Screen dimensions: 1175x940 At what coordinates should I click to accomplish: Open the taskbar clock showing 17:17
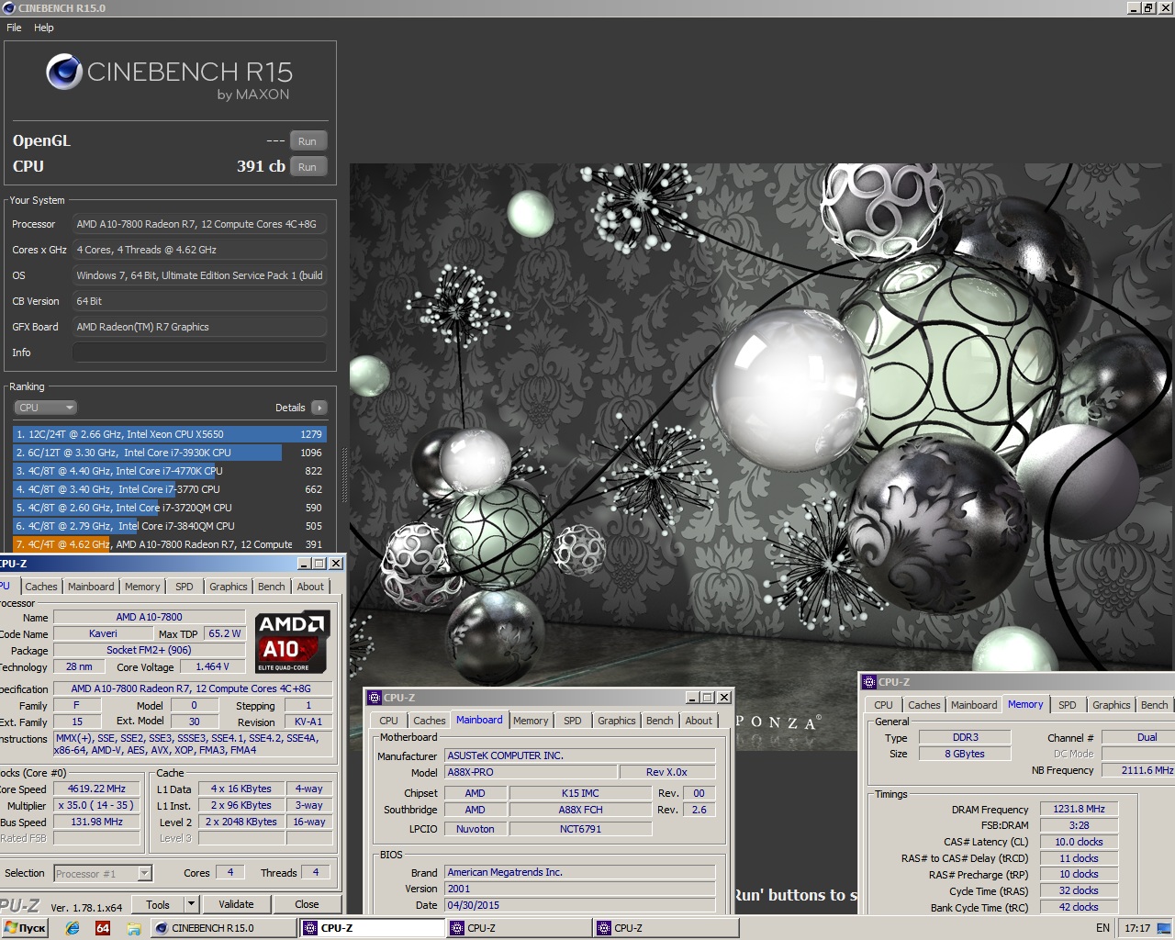(x=1137, y=928)
